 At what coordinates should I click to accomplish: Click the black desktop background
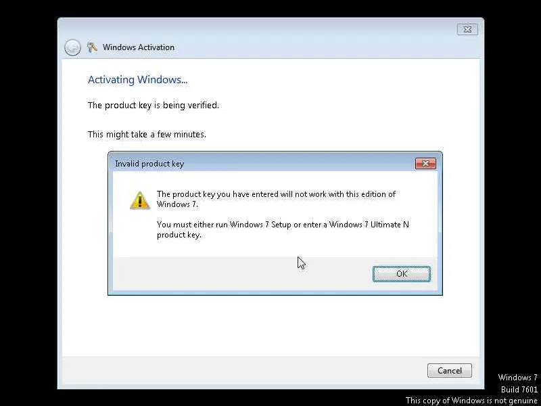tap(28, 207)
